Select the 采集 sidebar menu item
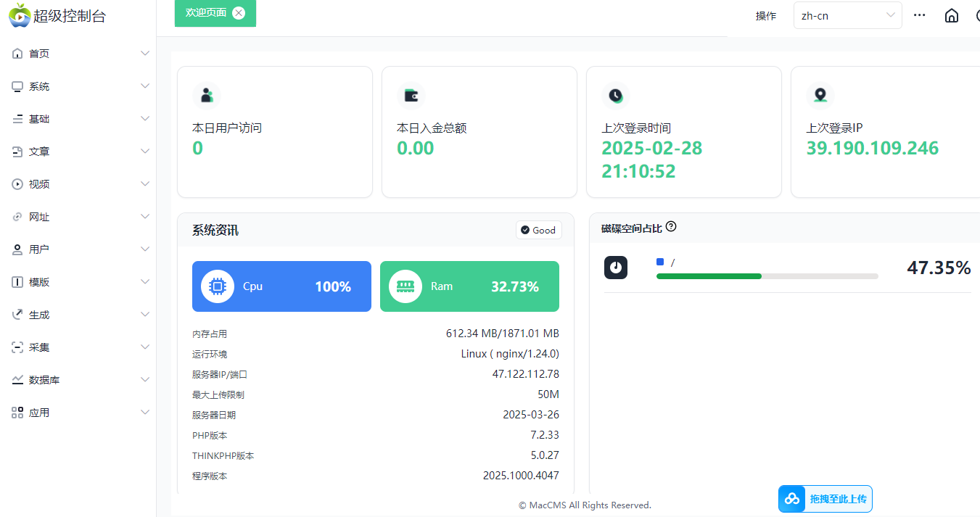 tap(78, 347)
